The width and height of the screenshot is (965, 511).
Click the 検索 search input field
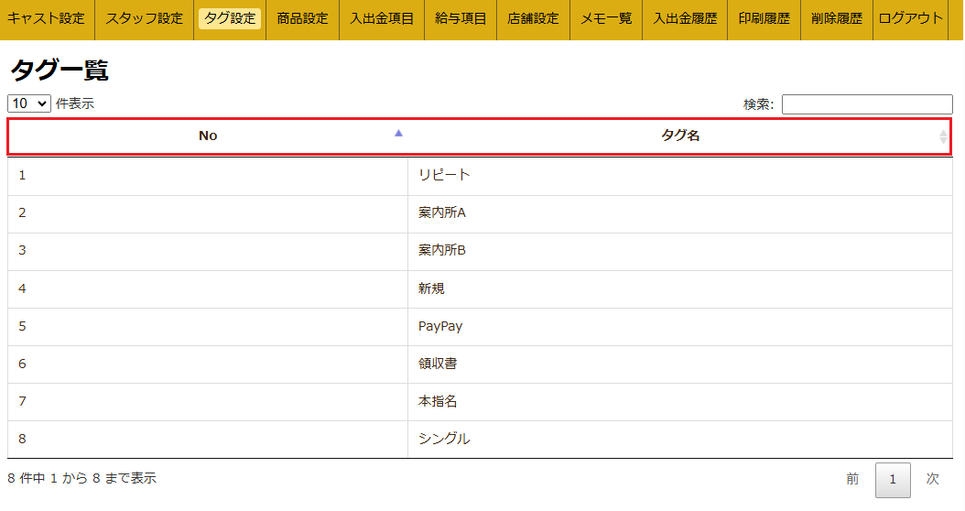(x=866, y=104)
